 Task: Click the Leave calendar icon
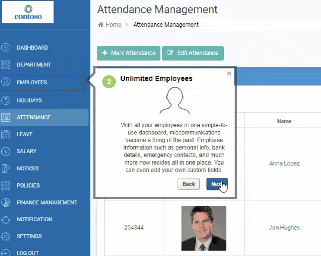(6, 134)
